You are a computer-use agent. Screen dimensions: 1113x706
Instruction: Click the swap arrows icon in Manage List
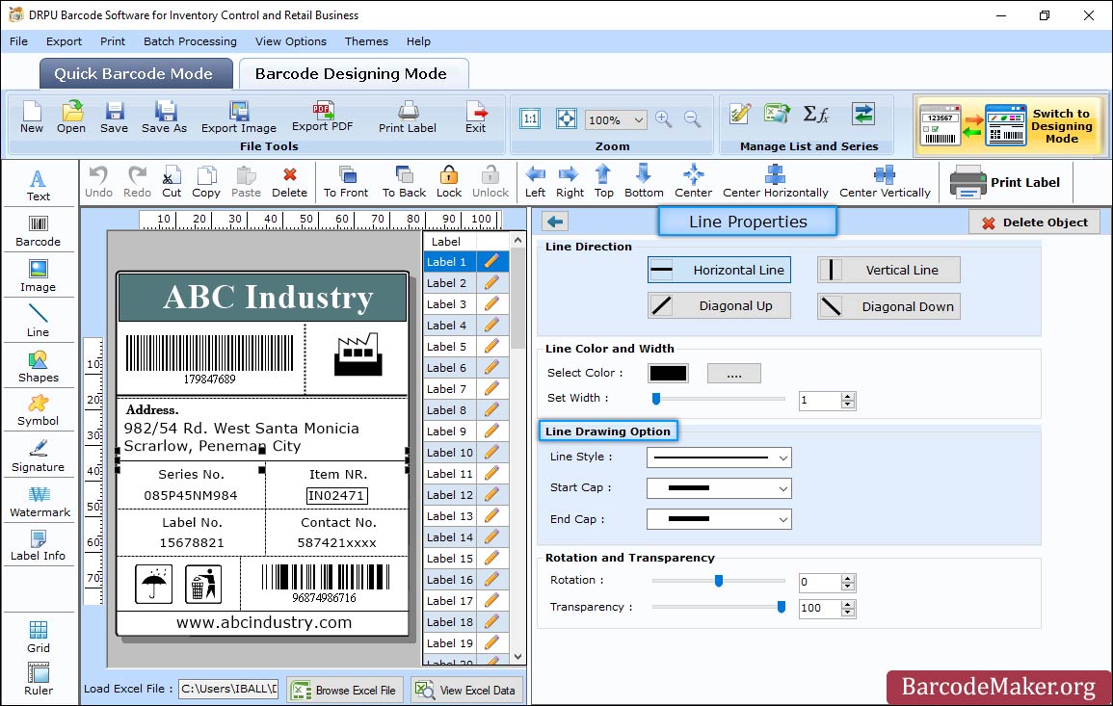click(x=863, y=114)
